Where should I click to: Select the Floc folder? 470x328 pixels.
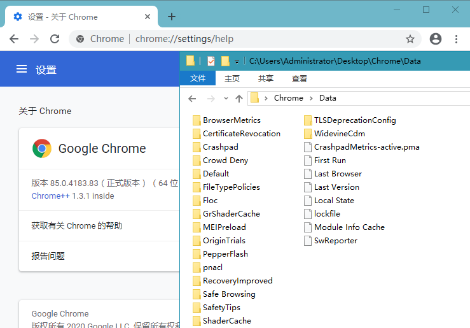coord(205,201)
